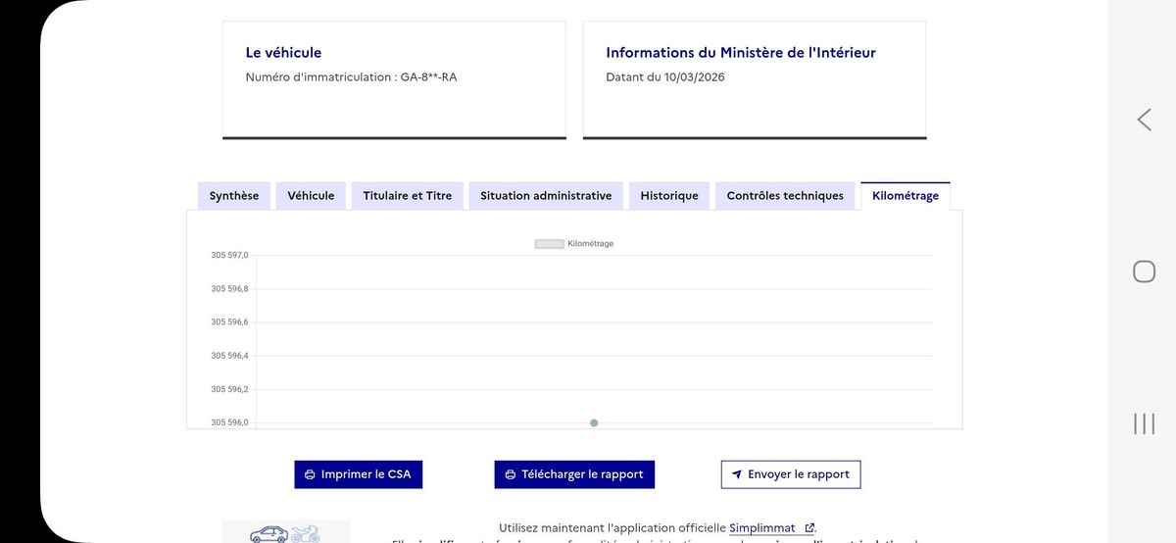1176x543 pixels.
Task: Click the Imprimer le CSA button
Action: pos(359,474)
